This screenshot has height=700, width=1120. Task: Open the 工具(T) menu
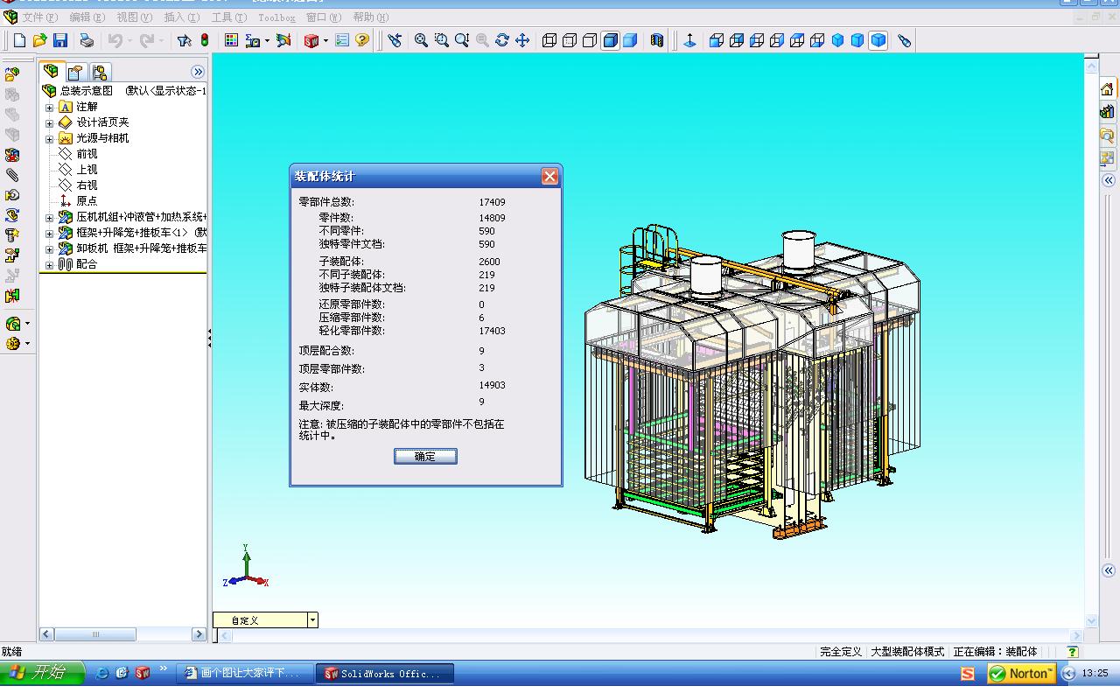[x=229, y=17]
